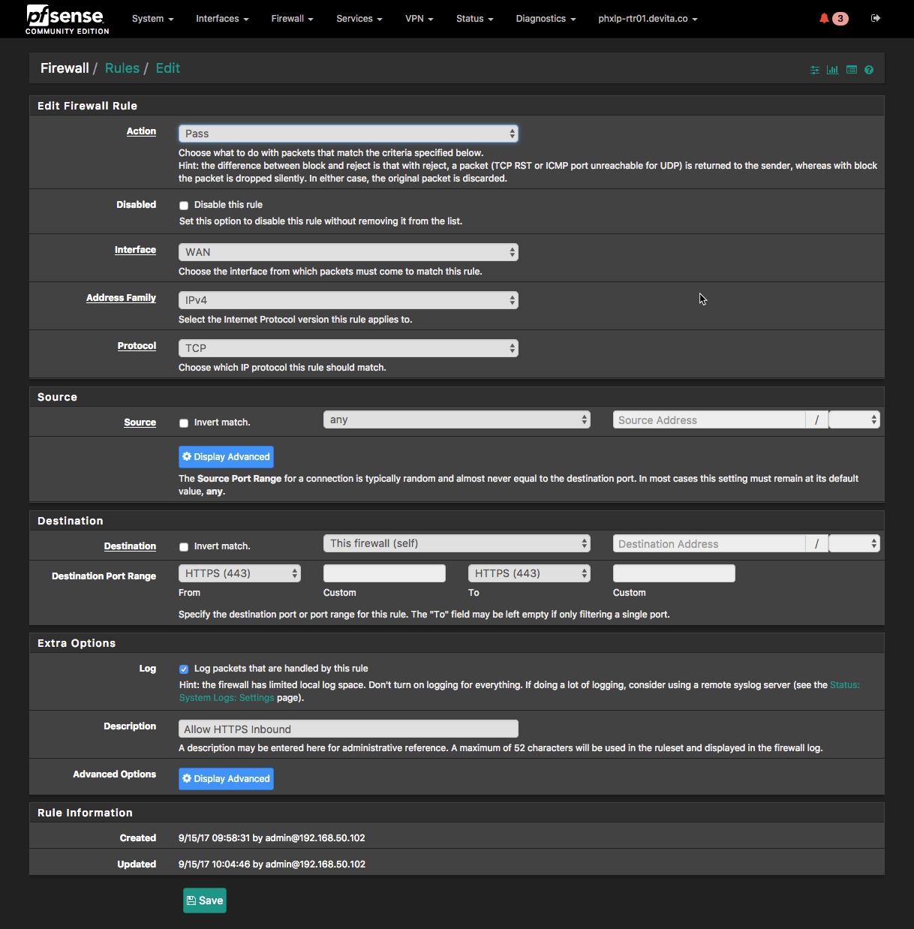Click the logout arrow icon
Viewport: 914px width, 929px height.
tap(875, 18)
